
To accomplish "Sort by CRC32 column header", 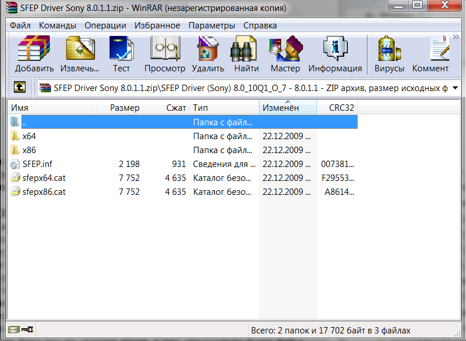I will tap(337, 108).
